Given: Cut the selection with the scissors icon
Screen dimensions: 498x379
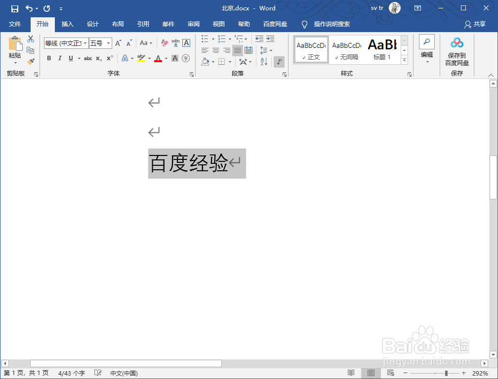Looking at the screenshot, I should (x=31, y=39).
